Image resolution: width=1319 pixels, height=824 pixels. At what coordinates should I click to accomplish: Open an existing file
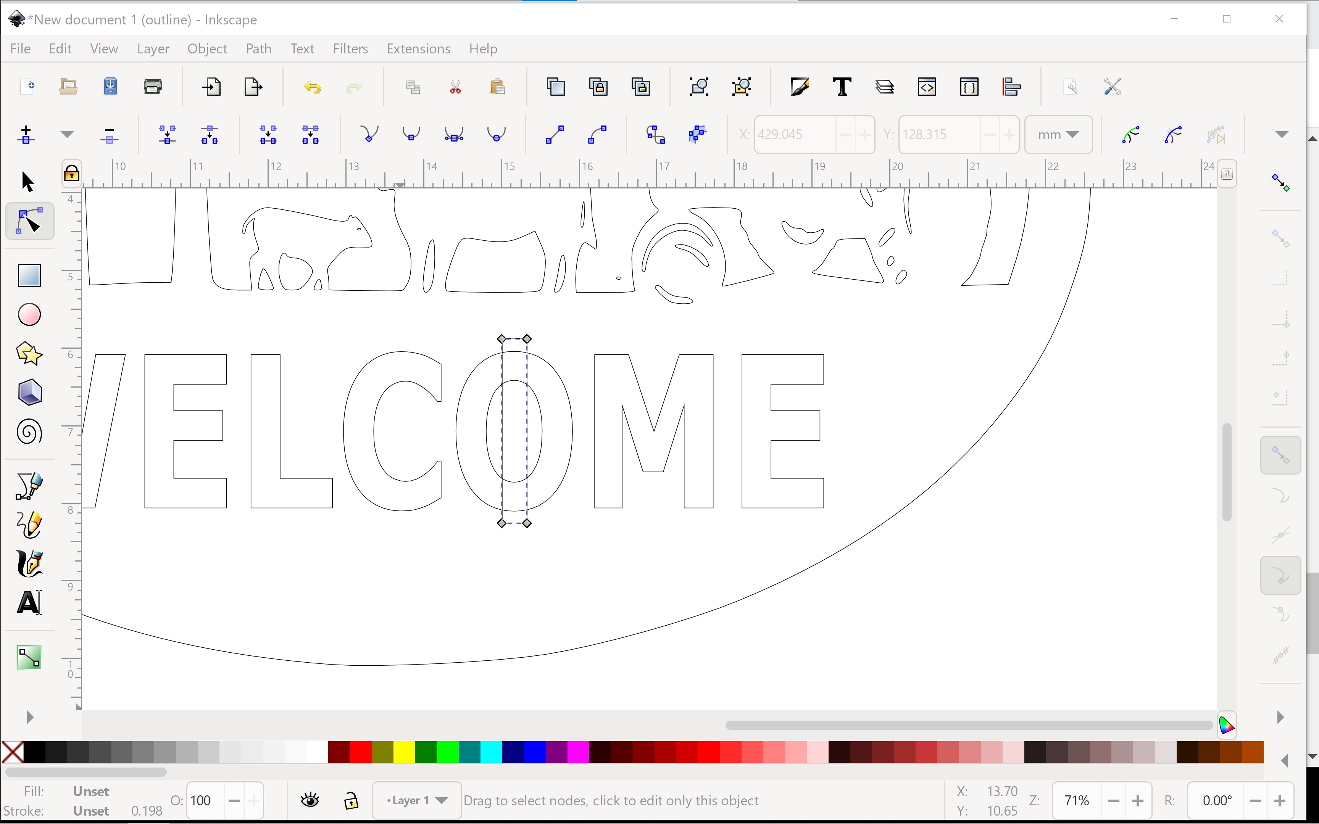[68, 87]
